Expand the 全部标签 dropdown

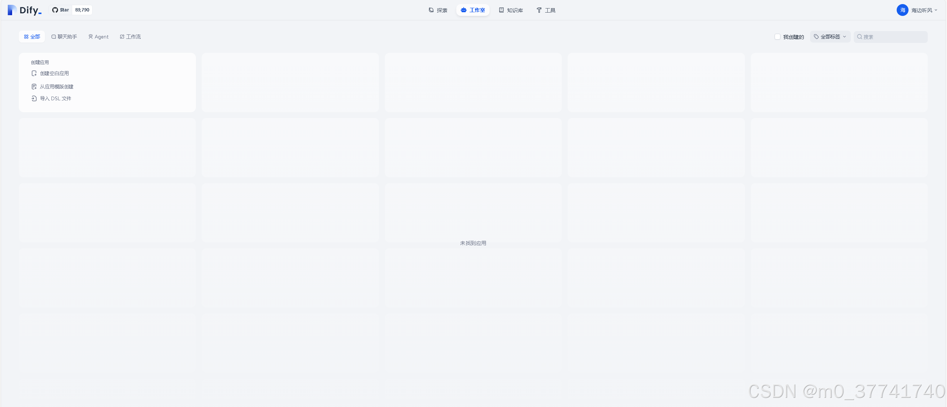pos(830,37)
